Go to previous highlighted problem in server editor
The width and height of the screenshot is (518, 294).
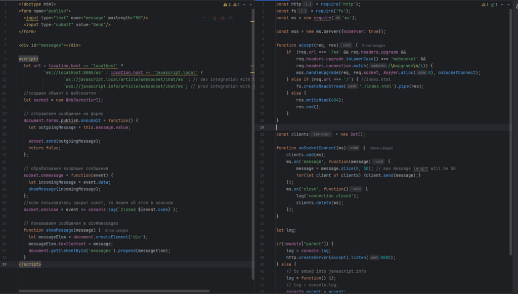(502, 5)
